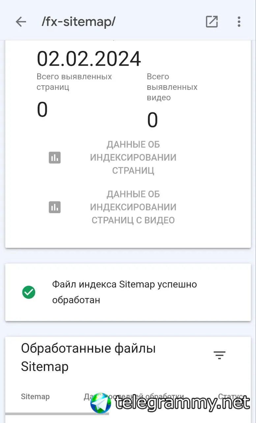Image resolution: width=256 pixels, height=423 pixels.
Task: Sort by the Sitemap column header
Action: (35, 397)
